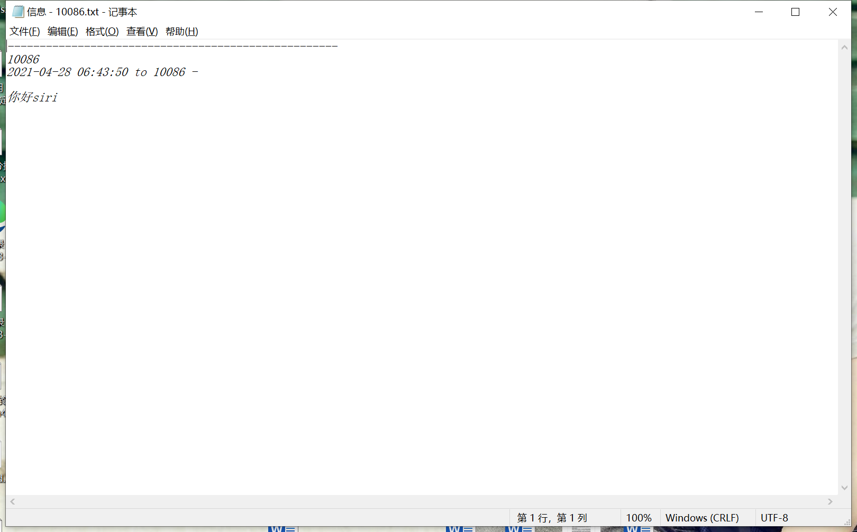Open the 格式(O) menu

click(x=102, y=32)
